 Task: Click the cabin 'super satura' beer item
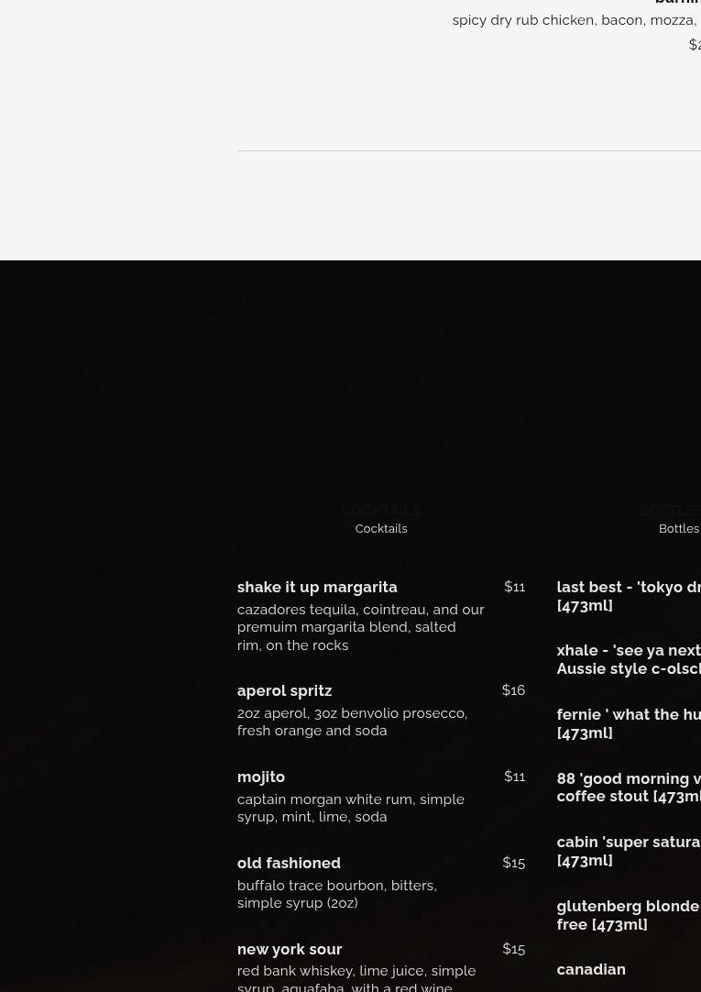tap(629, 851)
